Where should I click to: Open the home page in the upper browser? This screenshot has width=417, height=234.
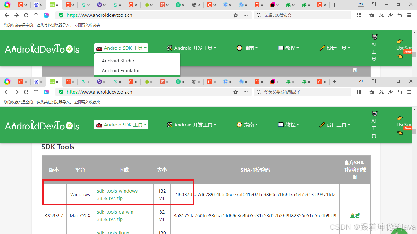point(36,15)
